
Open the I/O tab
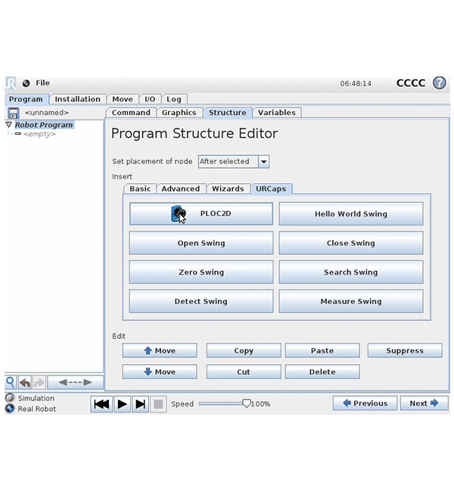pos(150,99)
